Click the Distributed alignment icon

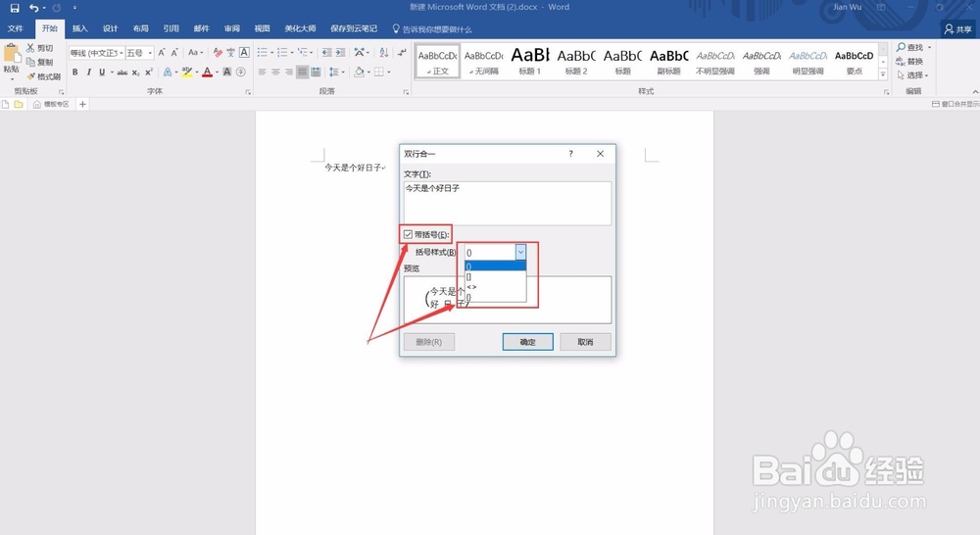pos(316,72)
